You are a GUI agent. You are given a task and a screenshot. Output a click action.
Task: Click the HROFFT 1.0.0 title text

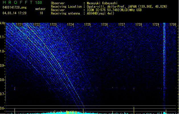(x=22, y=2)
